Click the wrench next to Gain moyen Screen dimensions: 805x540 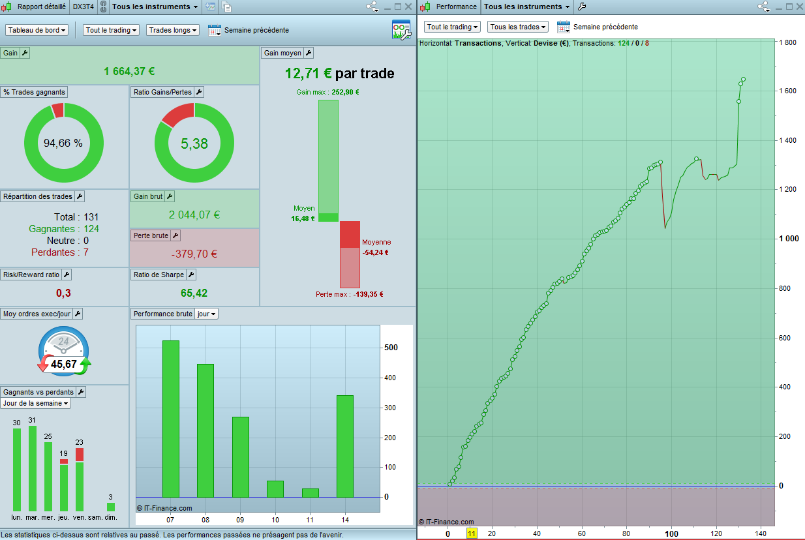click(x=309, y=53)
